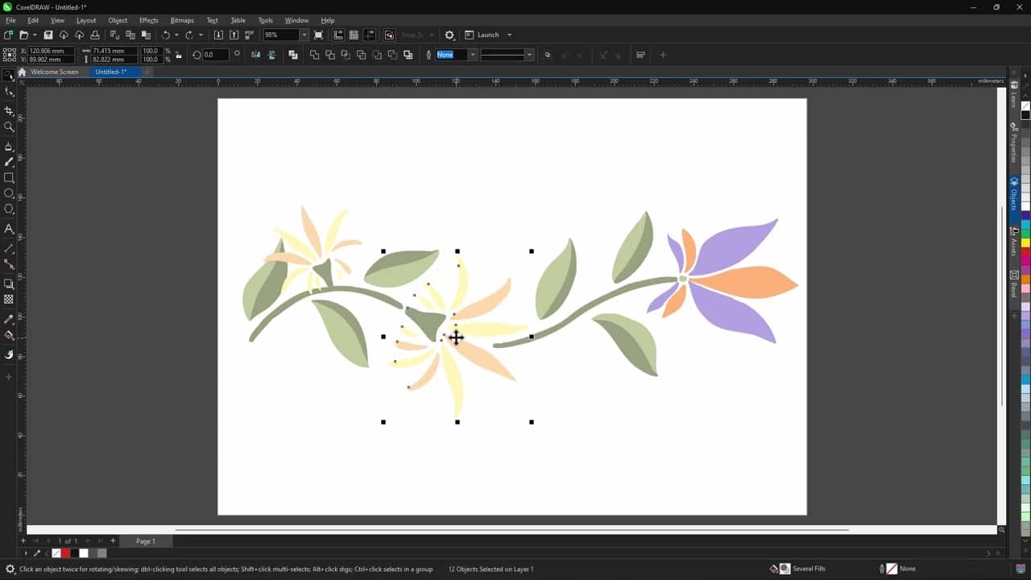This screenshot has height=580, width=1031.
Task: Toggle Show grid button
Action: tap(354, 35)
